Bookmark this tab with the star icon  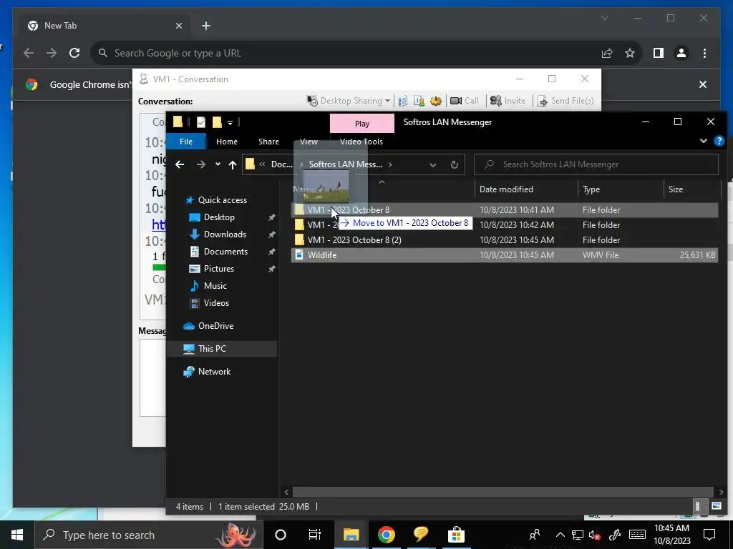[630, 53]
